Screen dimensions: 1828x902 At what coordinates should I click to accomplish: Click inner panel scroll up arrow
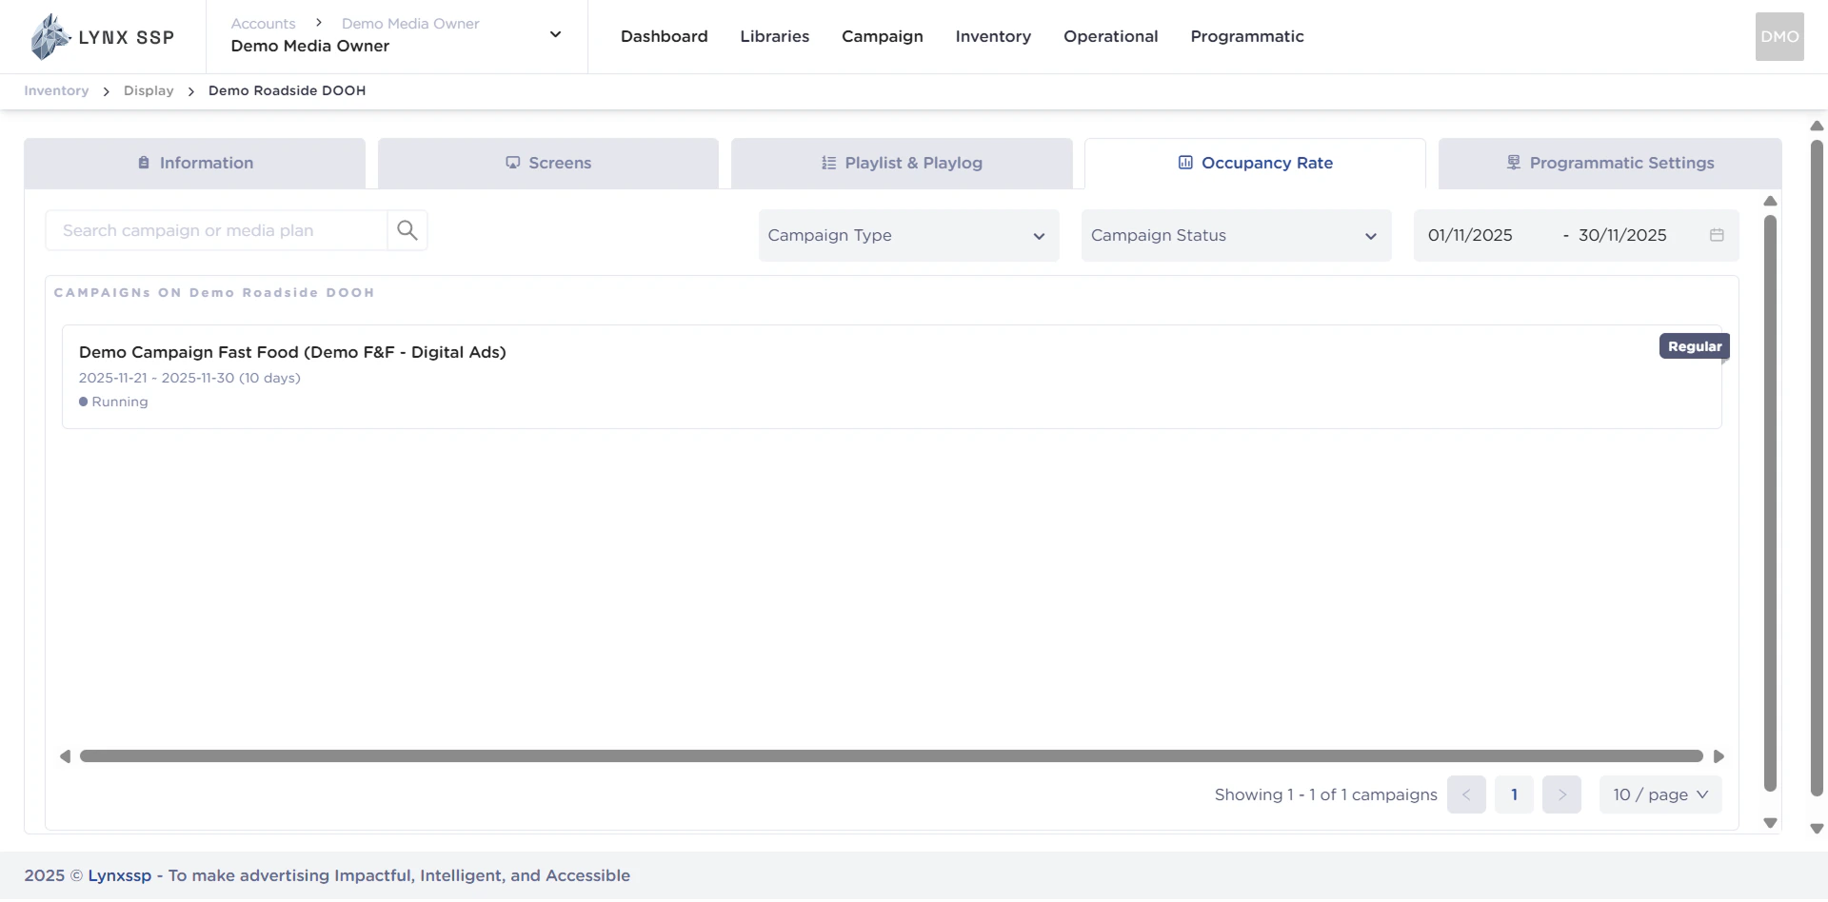pos(1770,202)
